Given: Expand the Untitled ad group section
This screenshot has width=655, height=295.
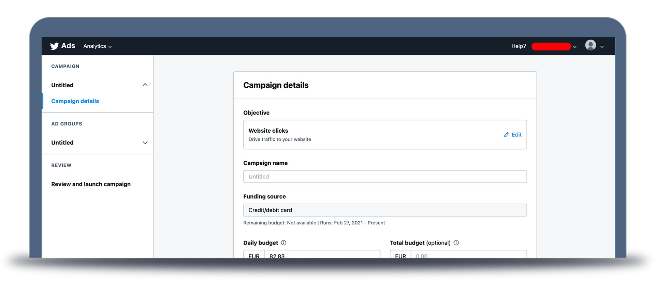Looking at the screenshot, I should [145, 143].
